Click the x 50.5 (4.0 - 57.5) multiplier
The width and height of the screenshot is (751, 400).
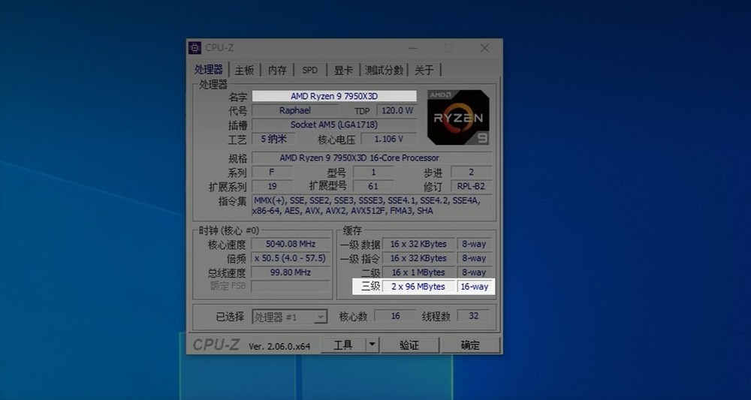[290, 258]
